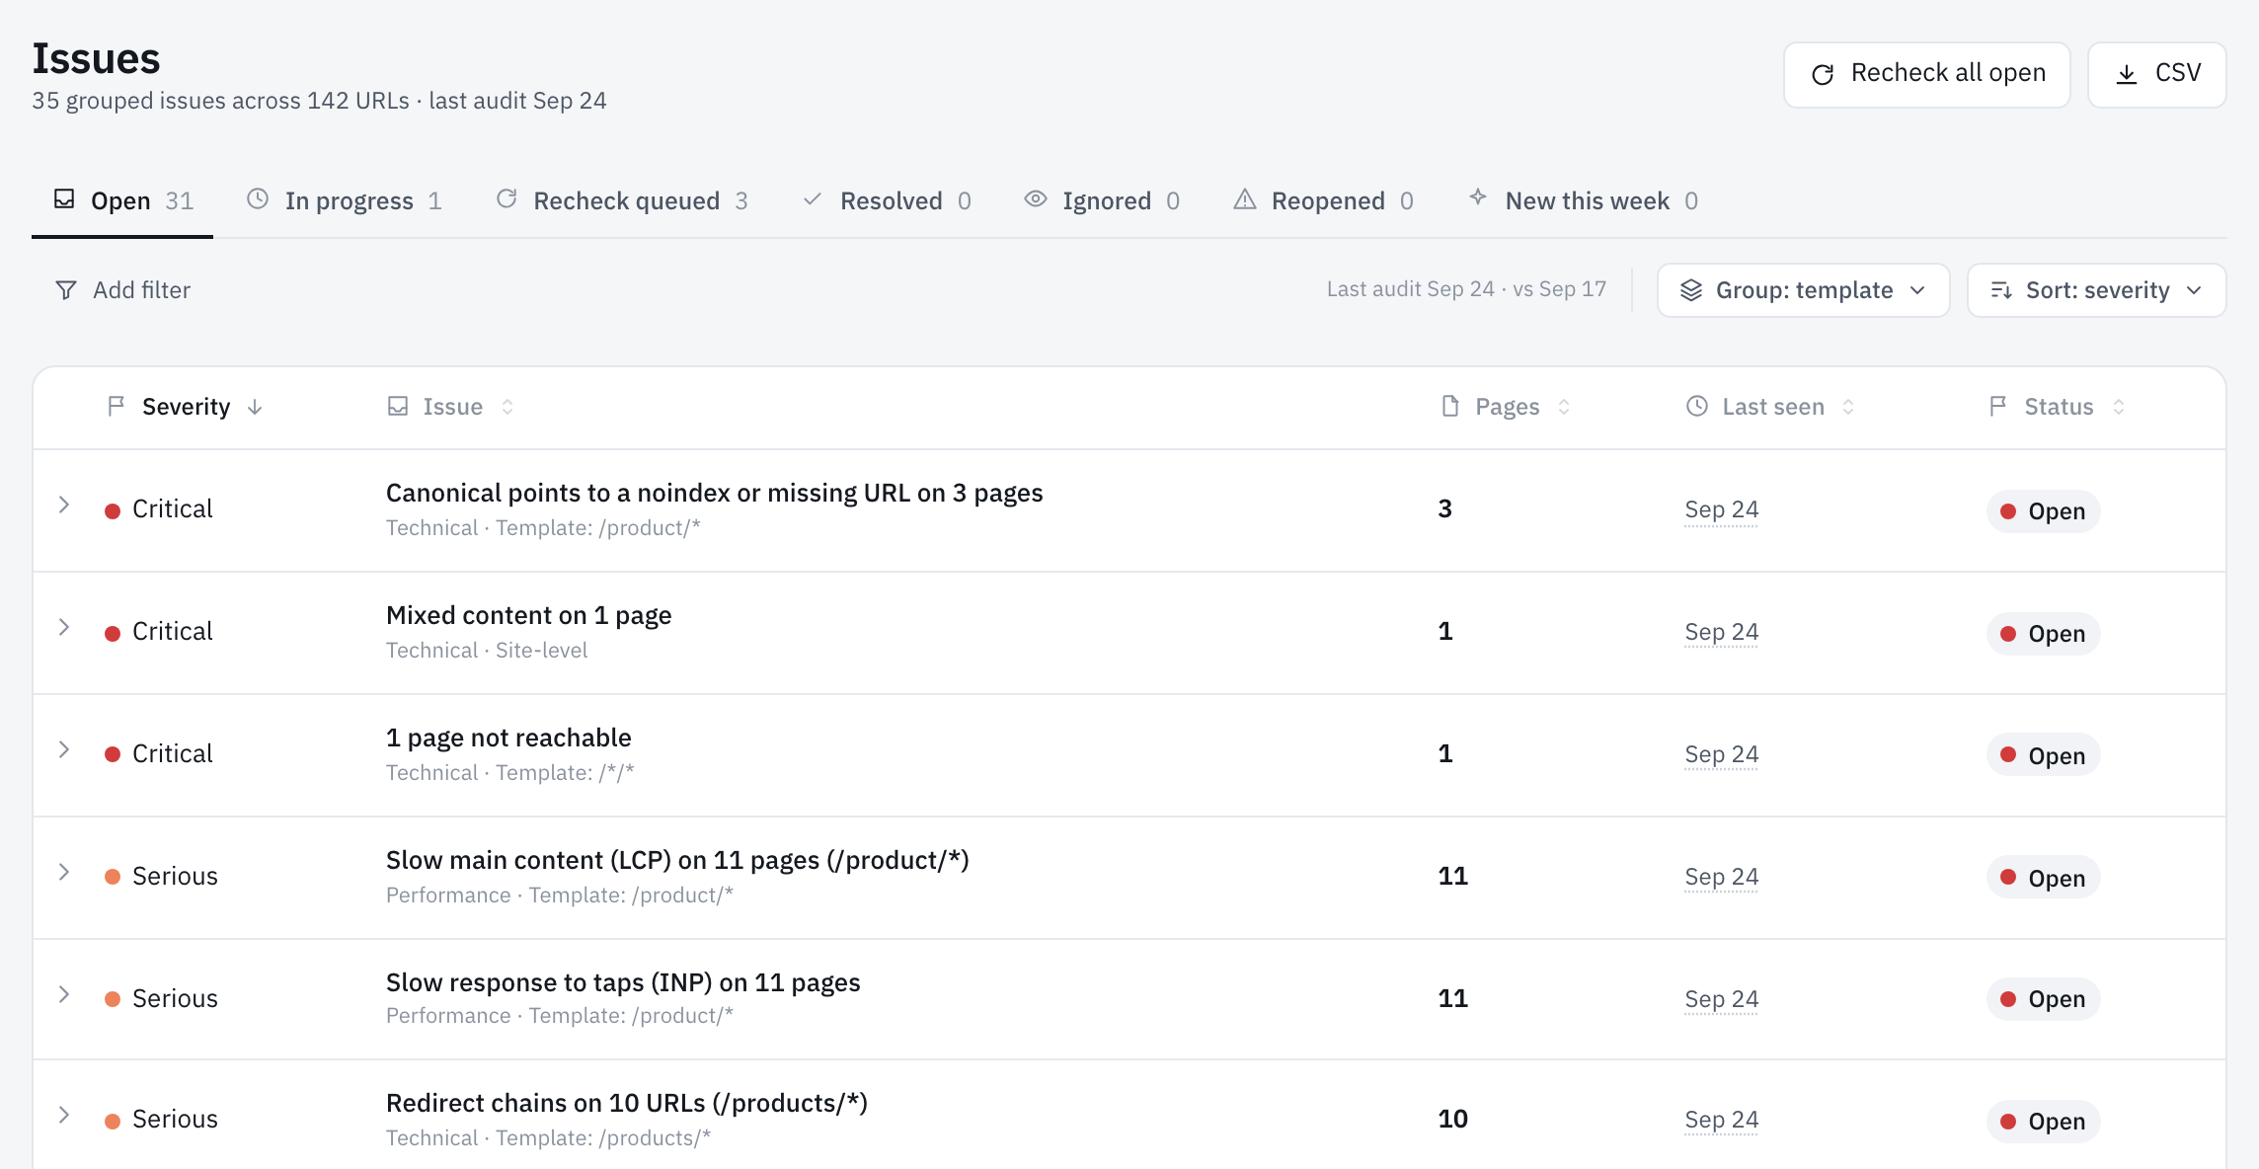This screenshot has height=1169, width=2259.
Task: Expand the Canonical points to noindex row
Action: [x=64, y=506]
